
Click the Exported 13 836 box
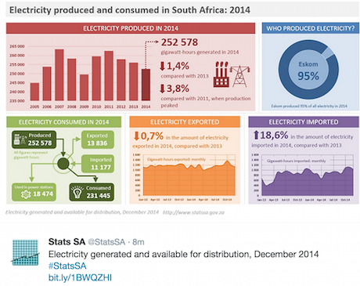[x=98, y=139]
